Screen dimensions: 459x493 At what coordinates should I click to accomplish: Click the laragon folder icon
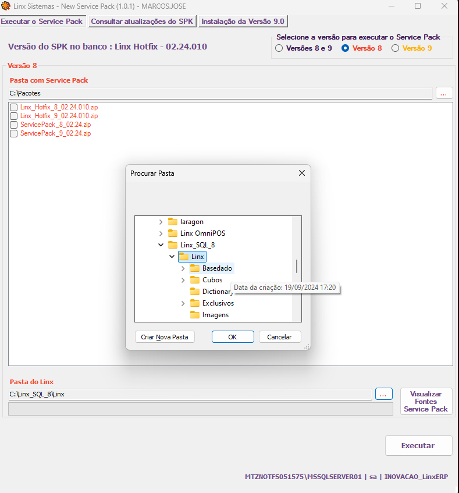(172, 222)
